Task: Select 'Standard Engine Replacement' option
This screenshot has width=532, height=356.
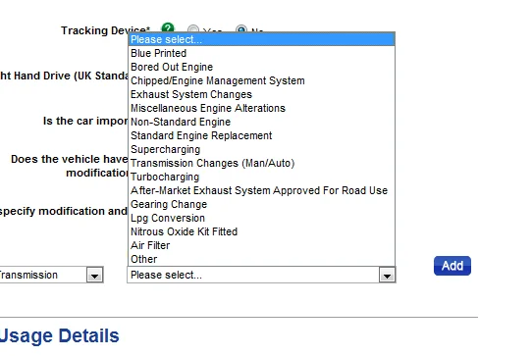Action: coord(262,135)
